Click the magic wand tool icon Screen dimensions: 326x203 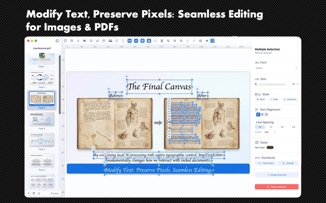(x=78, y=41)
